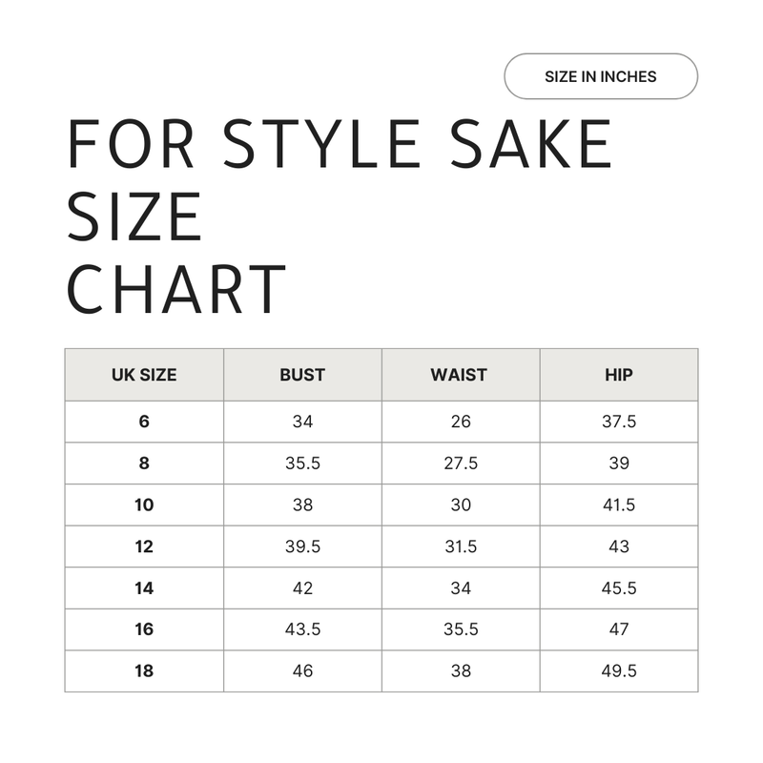Click bust value 35.5 cell

(302, 464)
